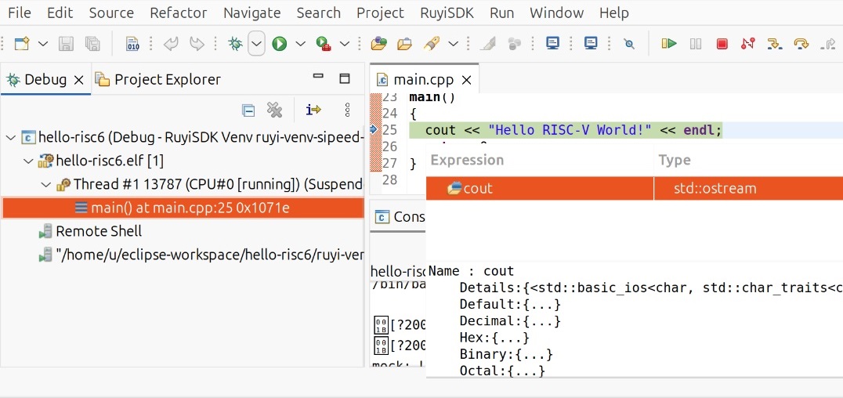Click the green Run button

click(279, 44)
